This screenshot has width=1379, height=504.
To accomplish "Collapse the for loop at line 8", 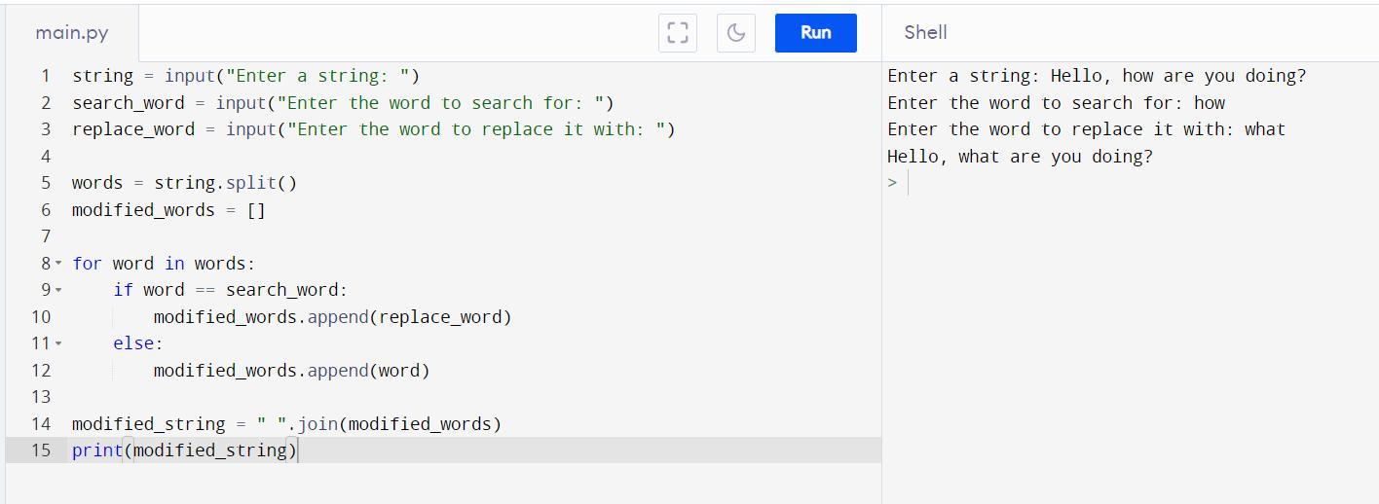I will coord(58,264).
